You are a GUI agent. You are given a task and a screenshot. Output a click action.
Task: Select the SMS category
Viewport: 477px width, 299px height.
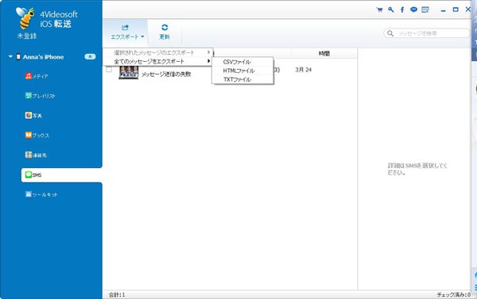62,174
